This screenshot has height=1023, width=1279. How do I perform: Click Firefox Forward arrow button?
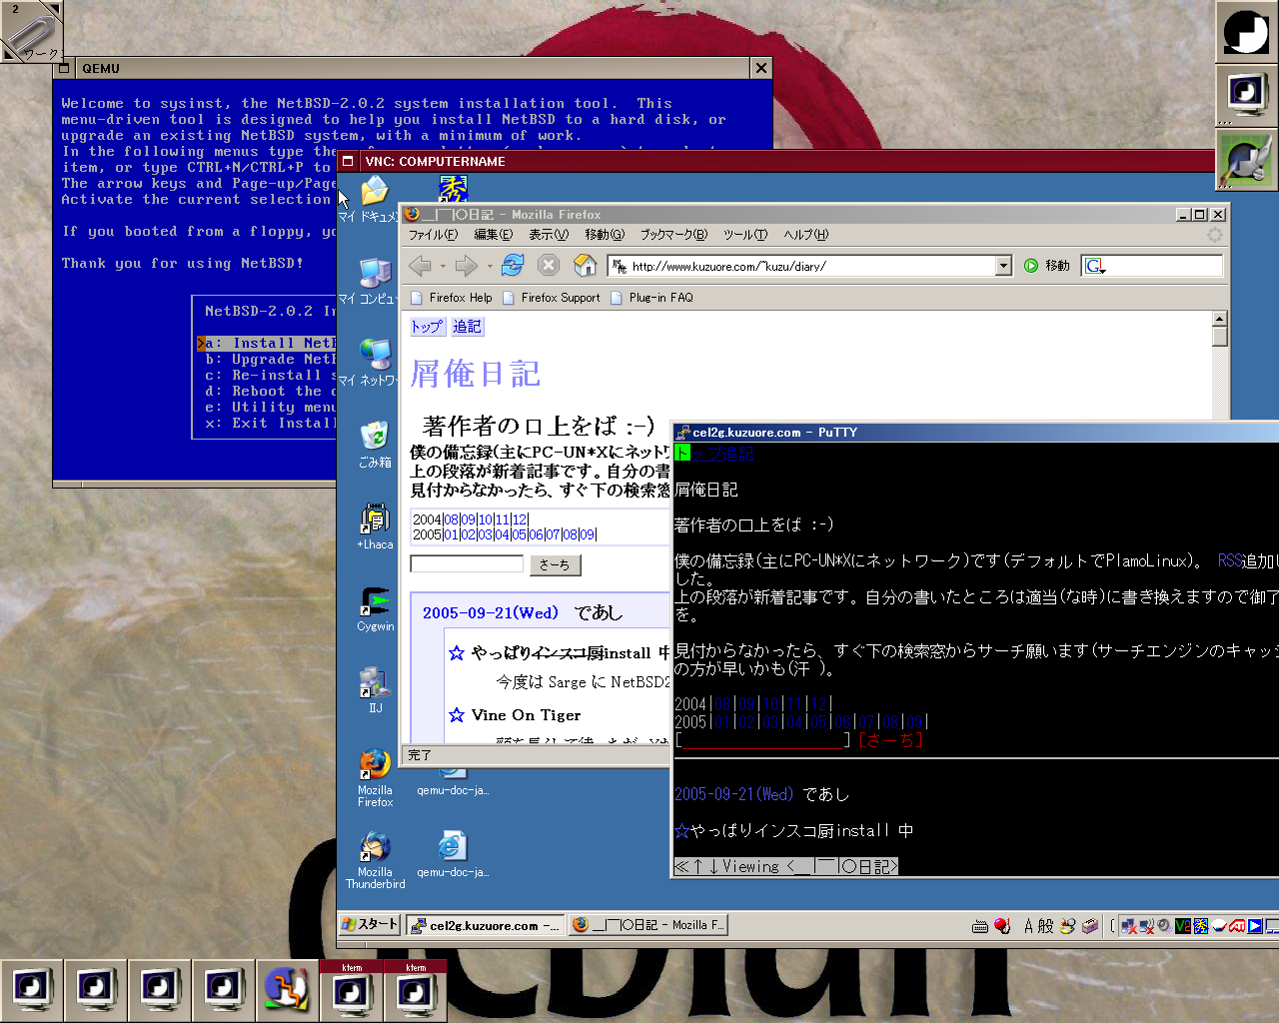click(x=467, y=266)
